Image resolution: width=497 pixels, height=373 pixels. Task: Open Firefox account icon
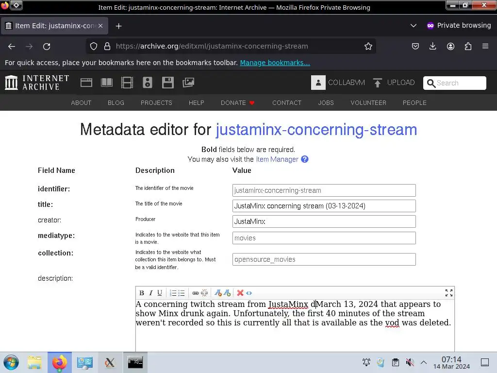point(450,46)
